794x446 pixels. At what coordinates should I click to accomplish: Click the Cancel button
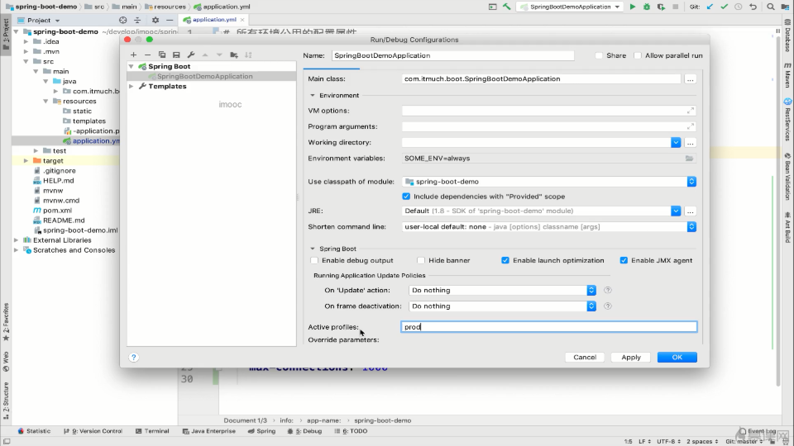click(585, 357)
